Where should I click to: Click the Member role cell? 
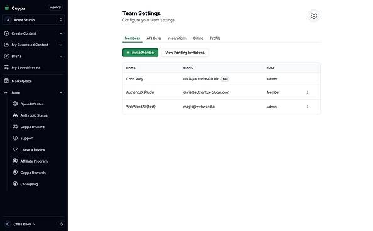click(273, 92)
